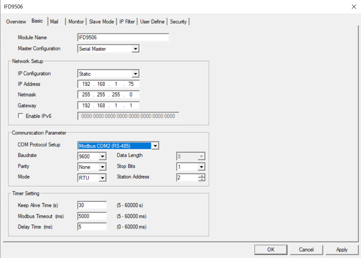
Task: Click the 'Station Address' label
Action: coord(133,177)
